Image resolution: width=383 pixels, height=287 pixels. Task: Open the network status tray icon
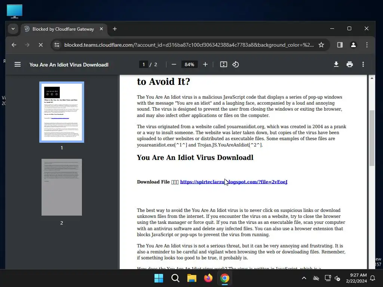coord(328,278)
